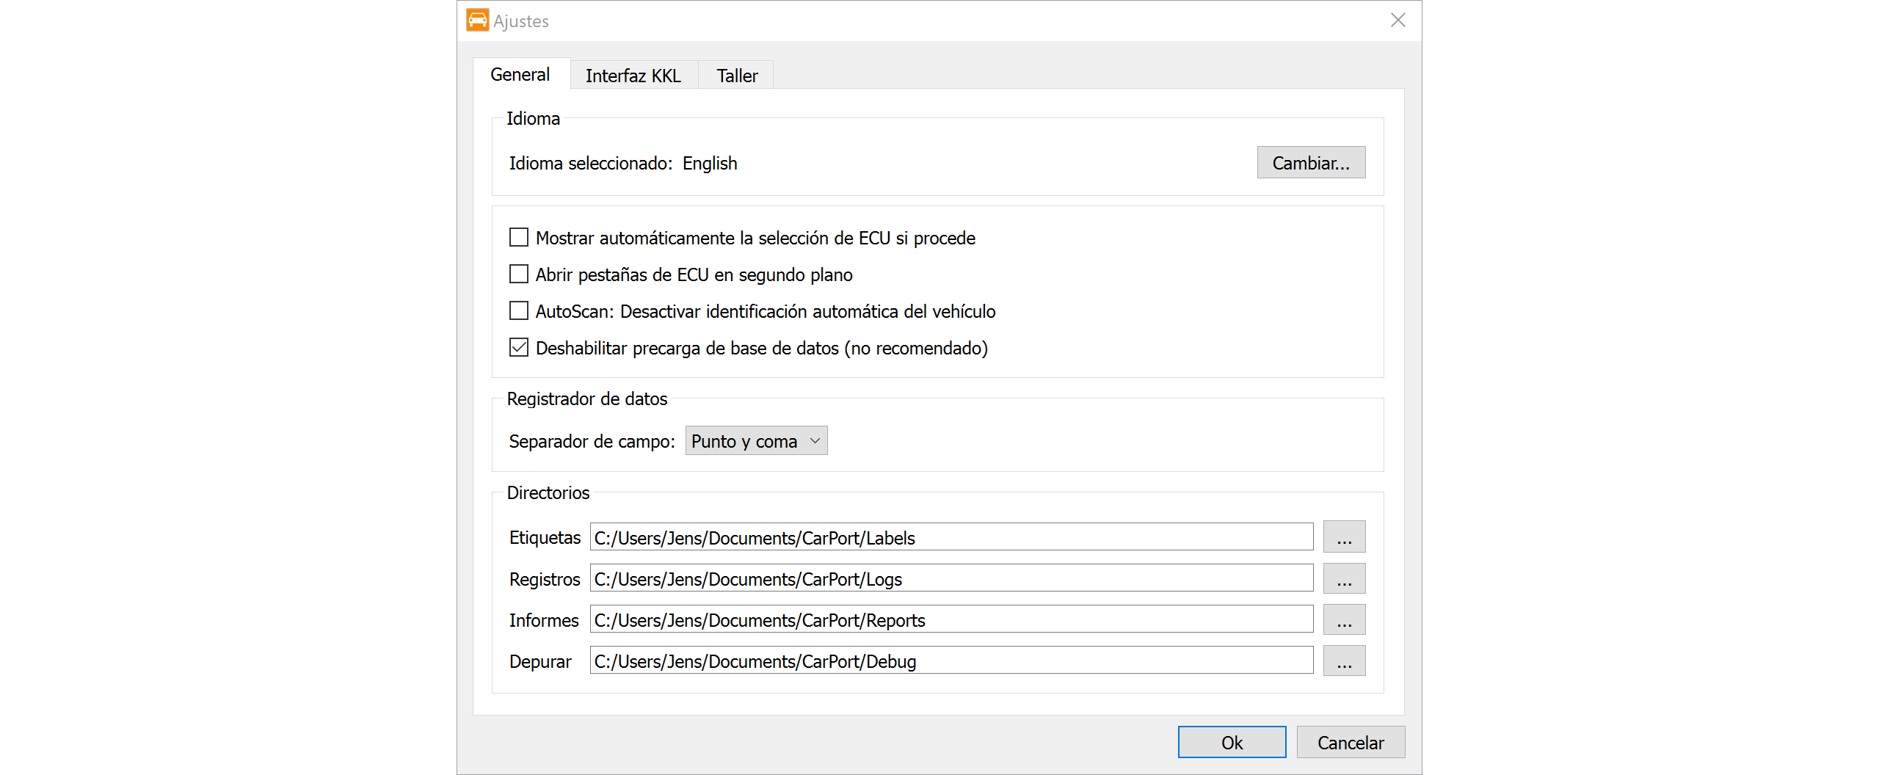Check AutoScan disable vehicle identification option
This screenshot has width=1879, height=775.
pyautogui.click(x=519, y=311)
